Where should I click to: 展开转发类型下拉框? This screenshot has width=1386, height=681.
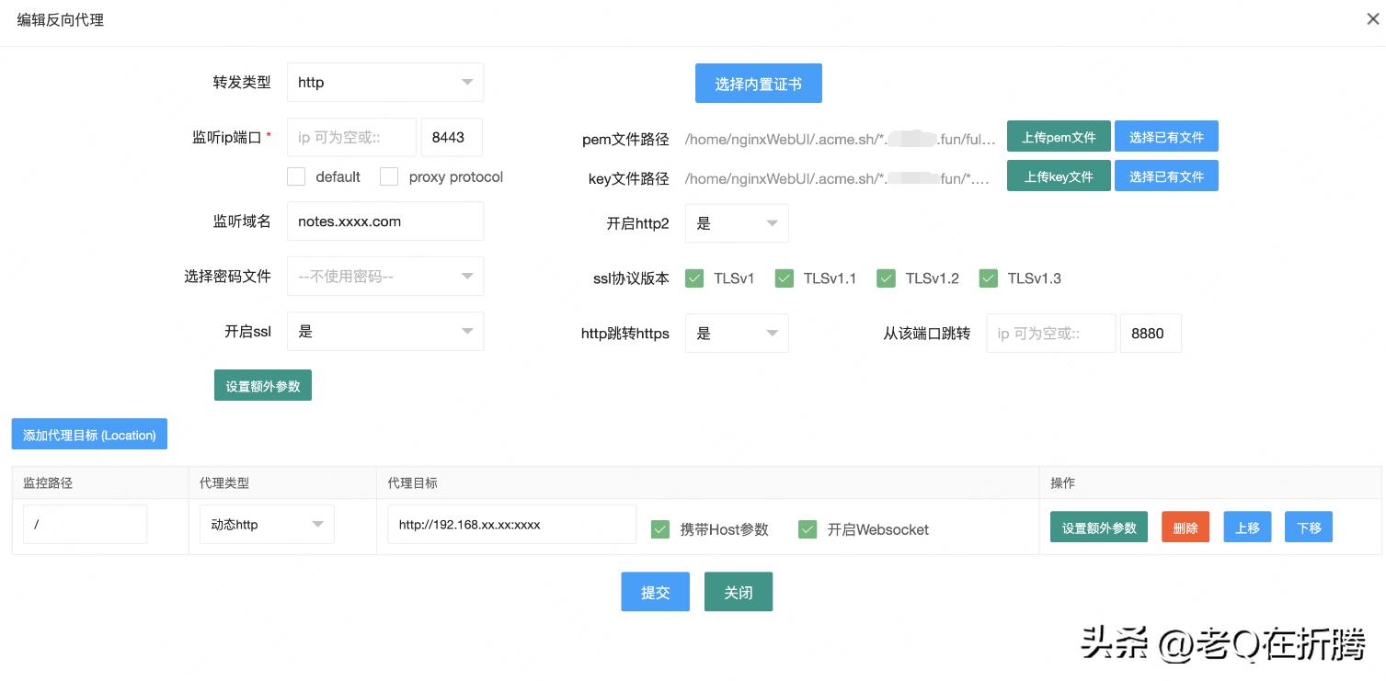pos(384,82)
